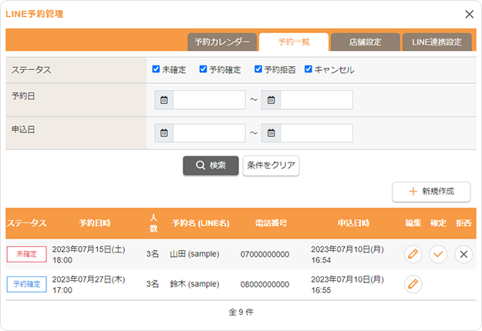Uncheck the 未確定 status checkbox
Viewport: 482px width, 331px height.
click(x=157, y=69)
